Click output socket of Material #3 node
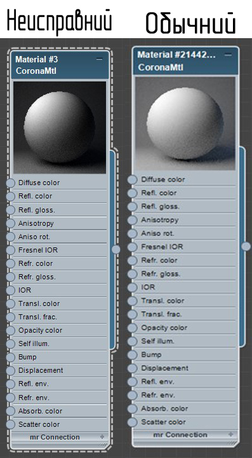Viewport: 252px width, 458px height. coord(116,249)
